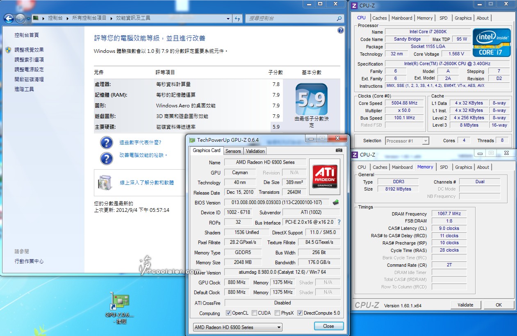517x336 pixels.
Task: Click the Control Panel back arrow button
Action: click(9, 18)
